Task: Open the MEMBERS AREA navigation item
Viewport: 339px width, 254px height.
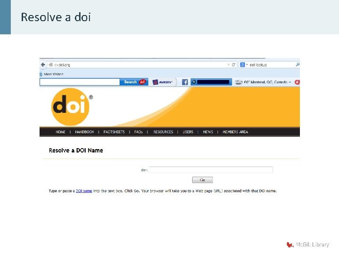Action: (235, 132)
